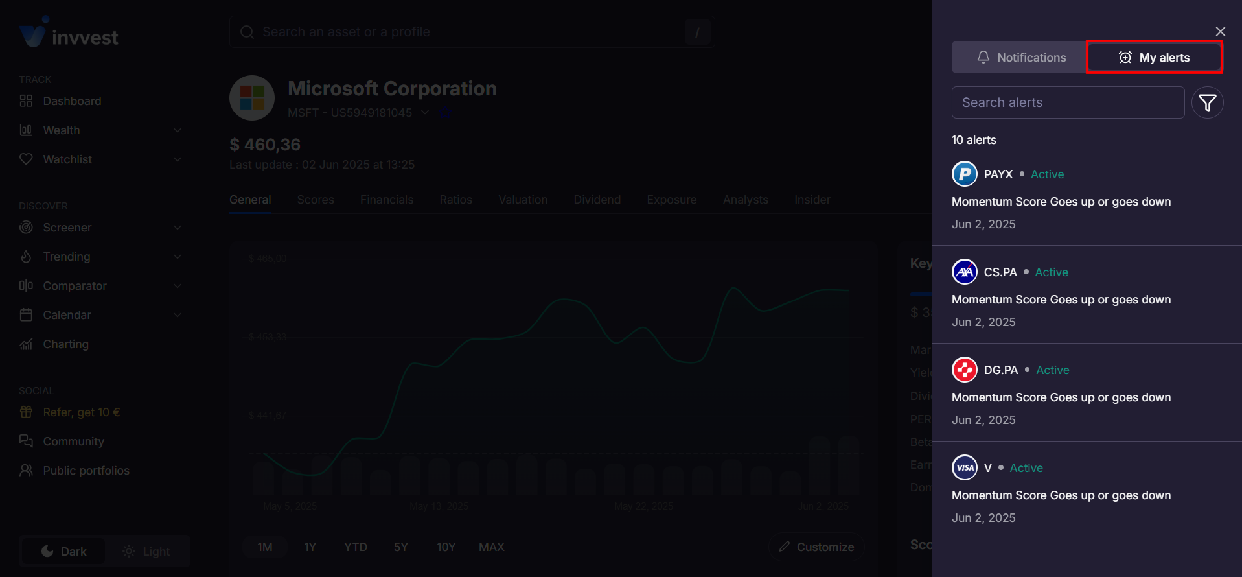Click the CS.PA AXA logo
The image size is (1242, 577).
[965, 272]
